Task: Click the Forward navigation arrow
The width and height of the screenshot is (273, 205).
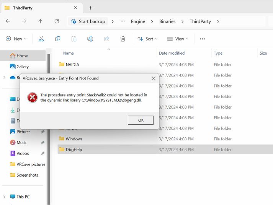Action: pyautogui.click(x=24, y=21)
